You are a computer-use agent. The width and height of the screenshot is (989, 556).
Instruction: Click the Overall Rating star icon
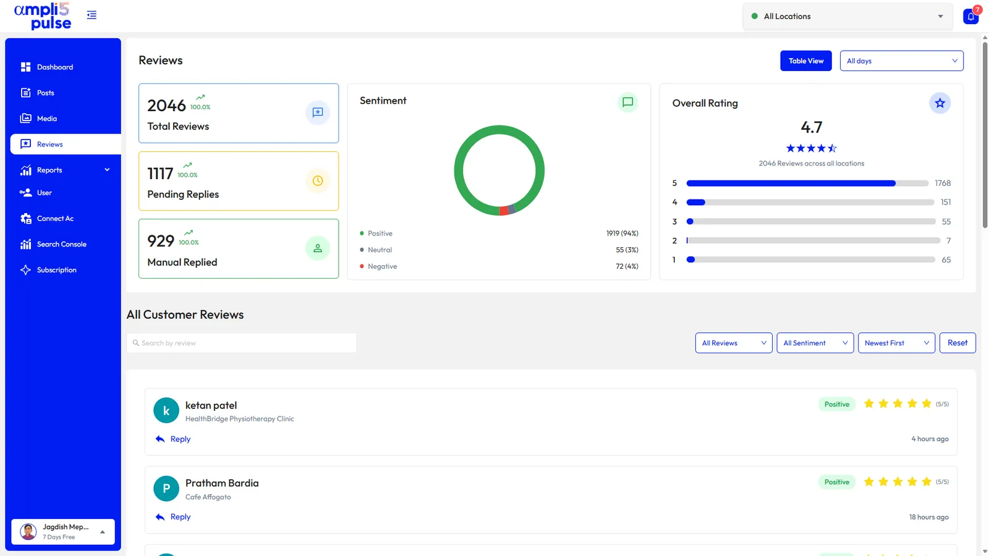coord(940,103)
